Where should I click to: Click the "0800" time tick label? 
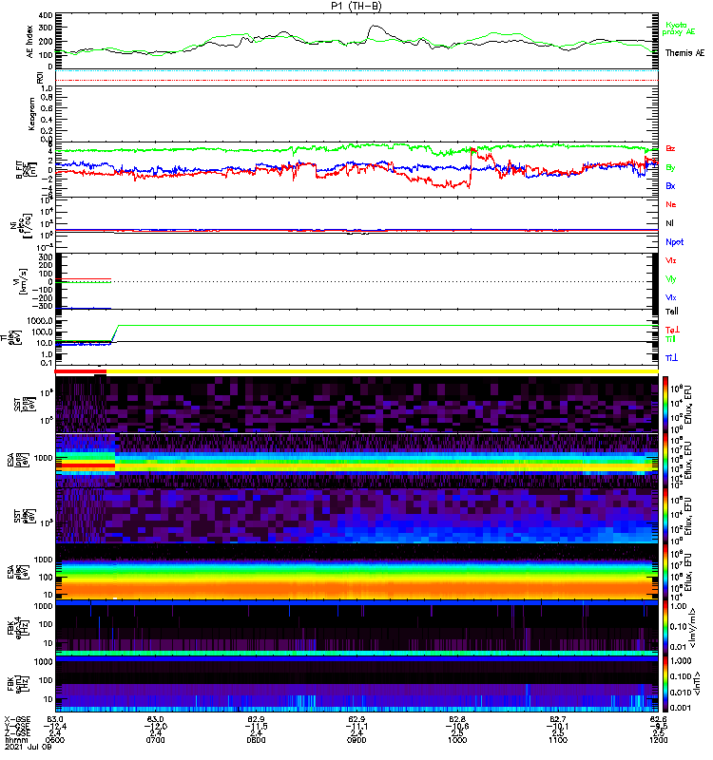click(x=256, y=740)
